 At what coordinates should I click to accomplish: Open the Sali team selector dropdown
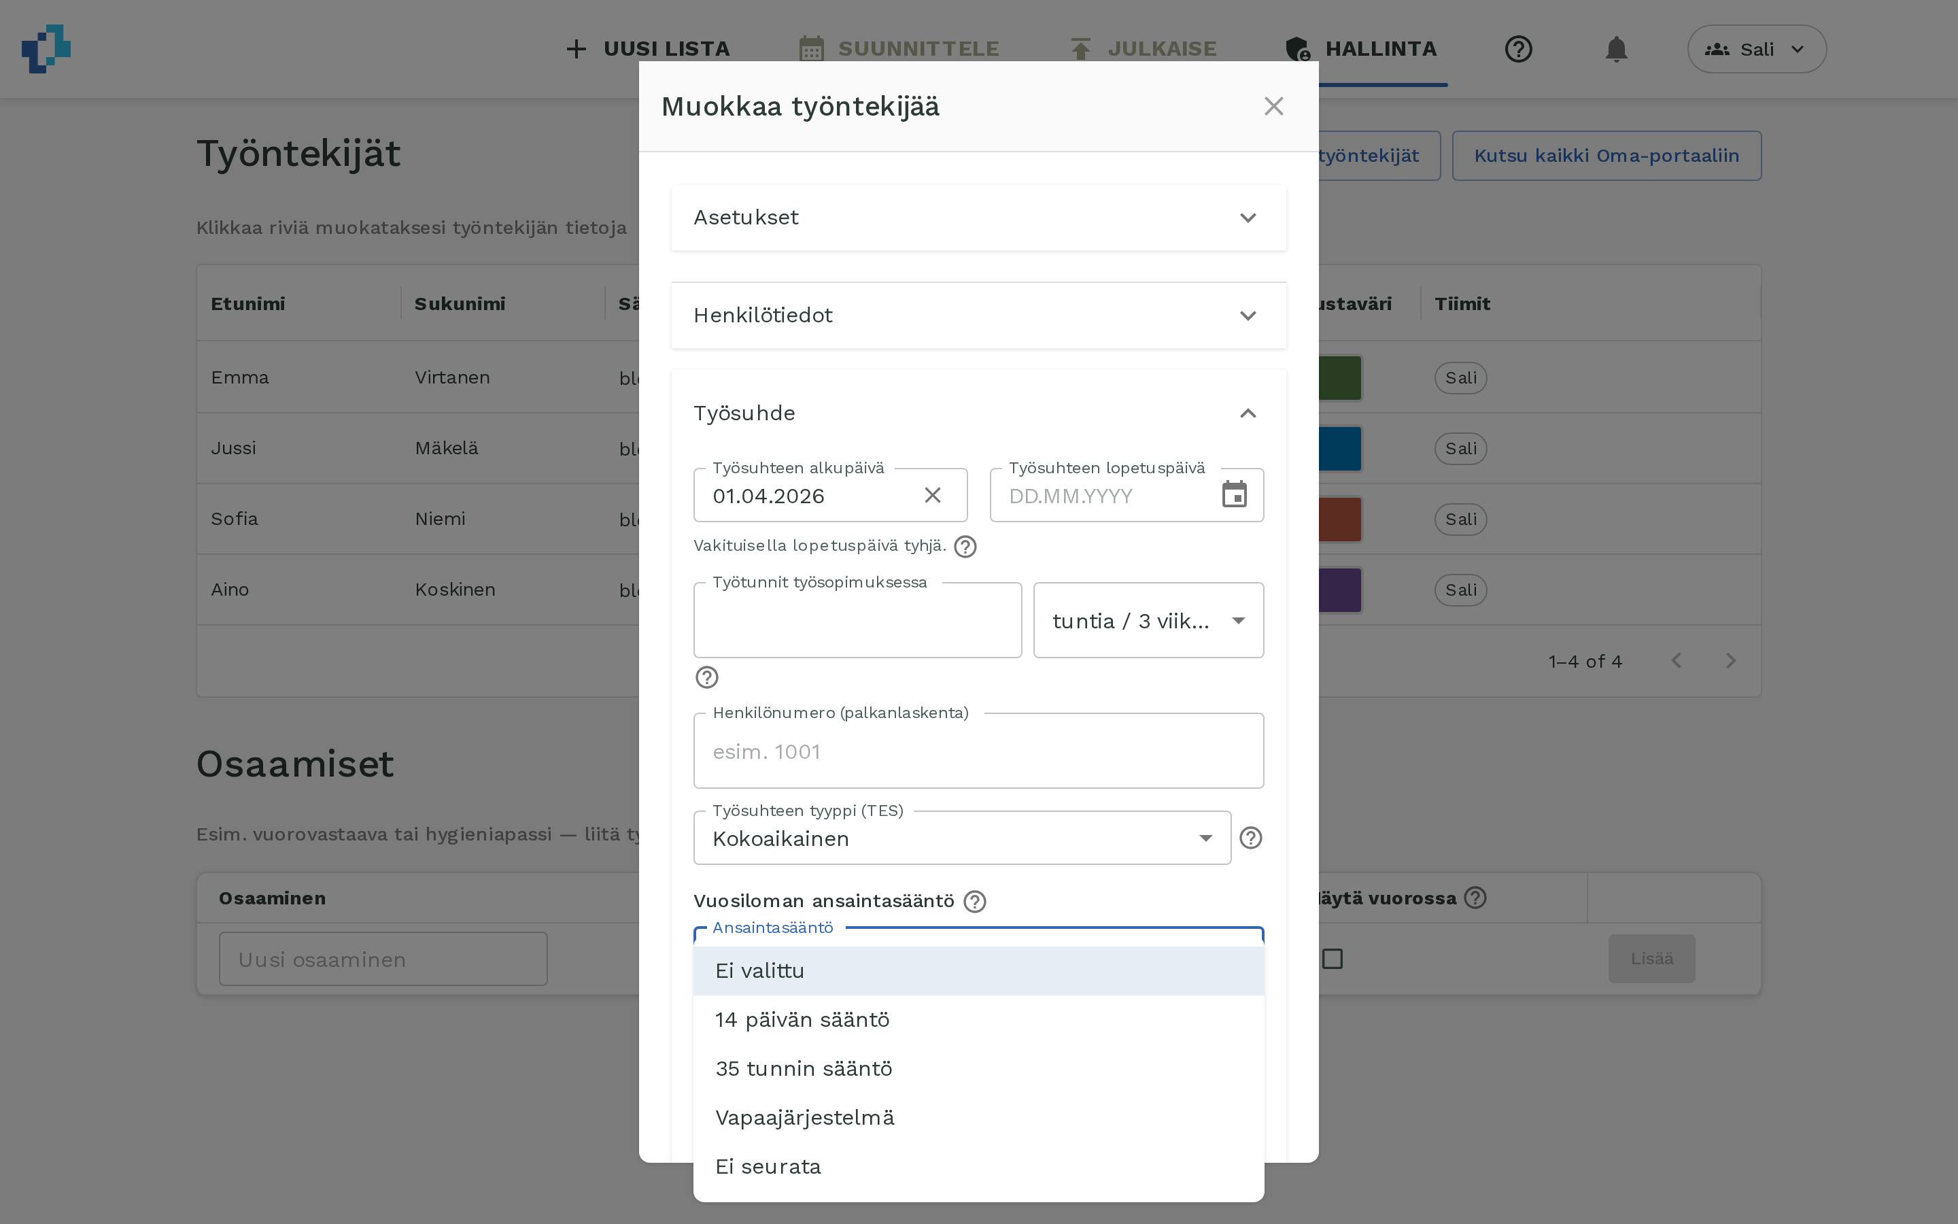pyautogui.click(x=1757, y=50)
